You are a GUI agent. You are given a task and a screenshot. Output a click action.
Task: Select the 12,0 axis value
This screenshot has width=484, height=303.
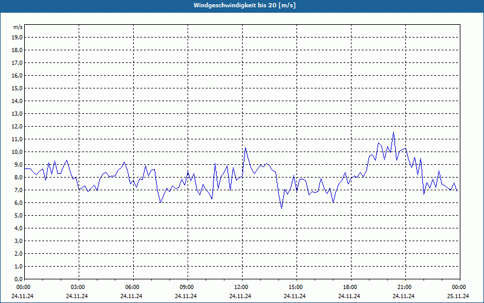pos(18,127)
